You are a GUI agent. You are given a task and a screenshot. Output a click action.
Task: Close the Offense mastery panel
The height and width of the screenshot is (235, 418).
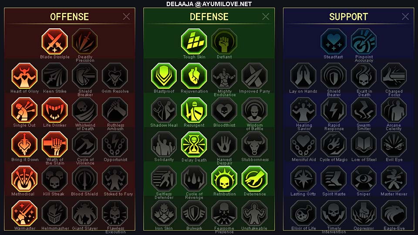pos(126,17)
